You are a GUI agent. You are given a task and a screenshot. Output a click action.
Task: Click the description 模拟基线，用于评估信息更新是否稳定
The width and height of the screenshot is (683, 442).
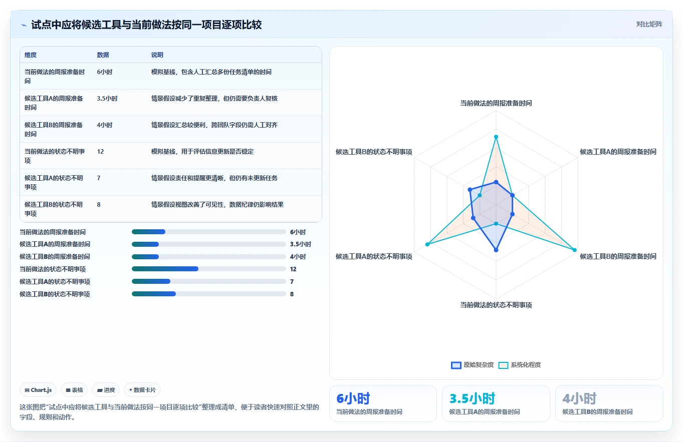[202, 152]
